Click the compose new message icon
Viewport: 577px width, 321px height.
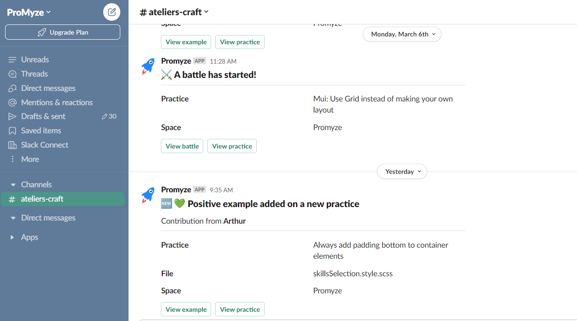(x=112, y=12)
